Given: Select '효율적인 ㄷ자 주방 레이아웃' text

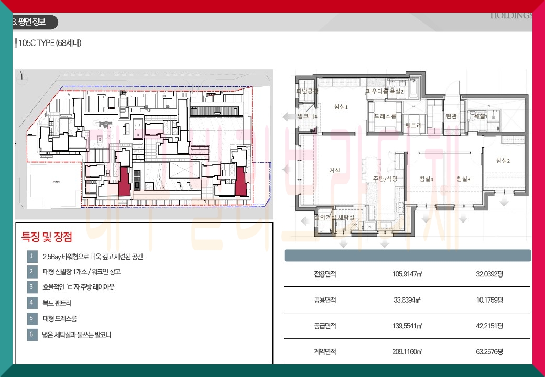Looking at the screenshot, I should point(79,287).
